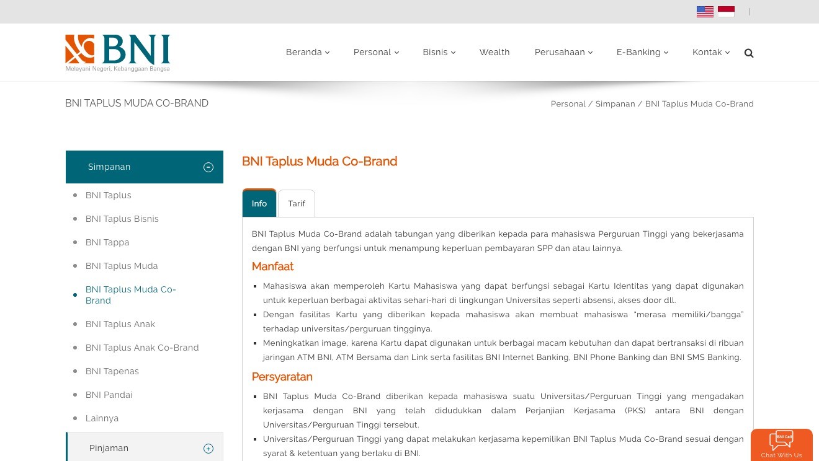
Task: Open the Bisnis dropdown menu
Action: click(439, 53)
